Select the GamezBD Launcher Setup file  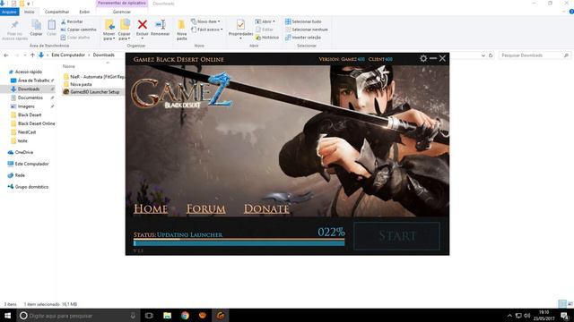[x=93, y=92]
